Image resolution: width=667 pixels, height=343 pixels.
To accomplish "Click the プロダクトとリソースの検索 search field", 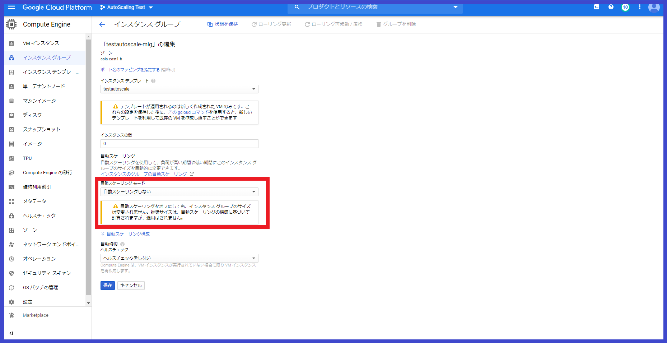I will pos(375,7).
